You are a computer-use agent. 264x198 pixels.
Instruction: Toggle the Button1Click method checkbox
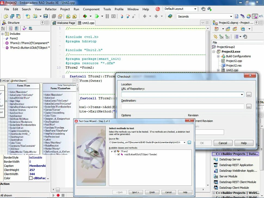[x=119, y=154]
